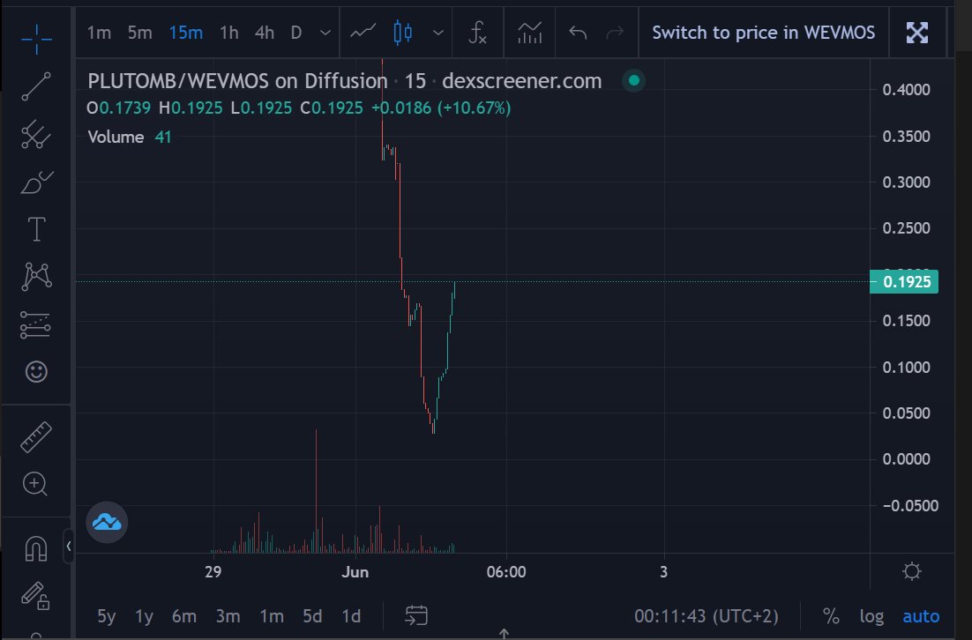
Task: Switch to 1h timeframe
Action: (x=228, y=33)
